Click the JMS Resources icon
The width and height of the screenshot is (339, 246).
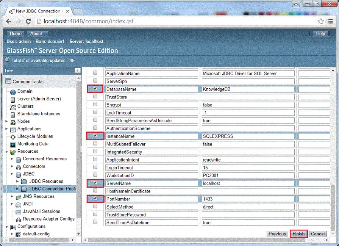19,197
